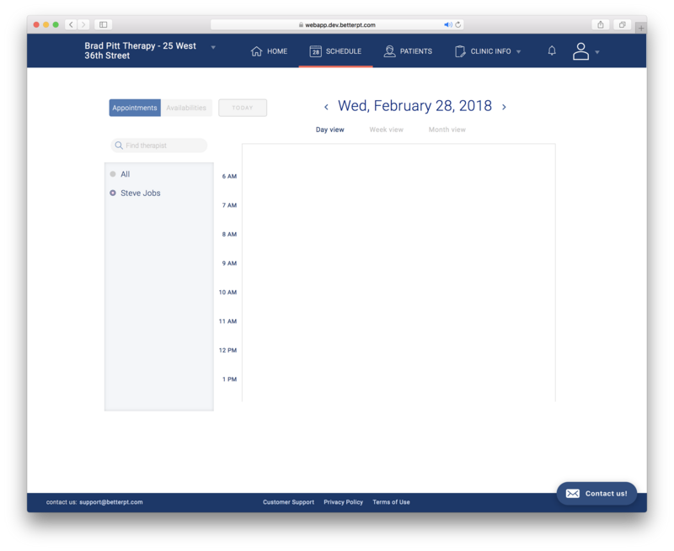The width and height of the screenshot is (674, 551).
Task: Click the Patients person icon
Action: [389, 51]
